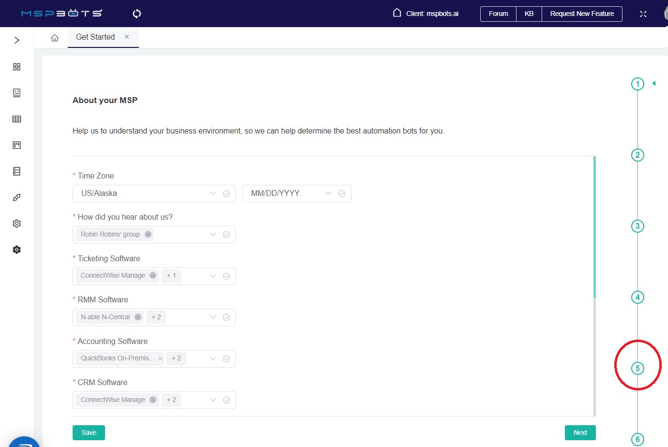This screenshot has height=447, width=668.
Task: Open the Time Zone dropdown
Action: (x=154, y=194)
